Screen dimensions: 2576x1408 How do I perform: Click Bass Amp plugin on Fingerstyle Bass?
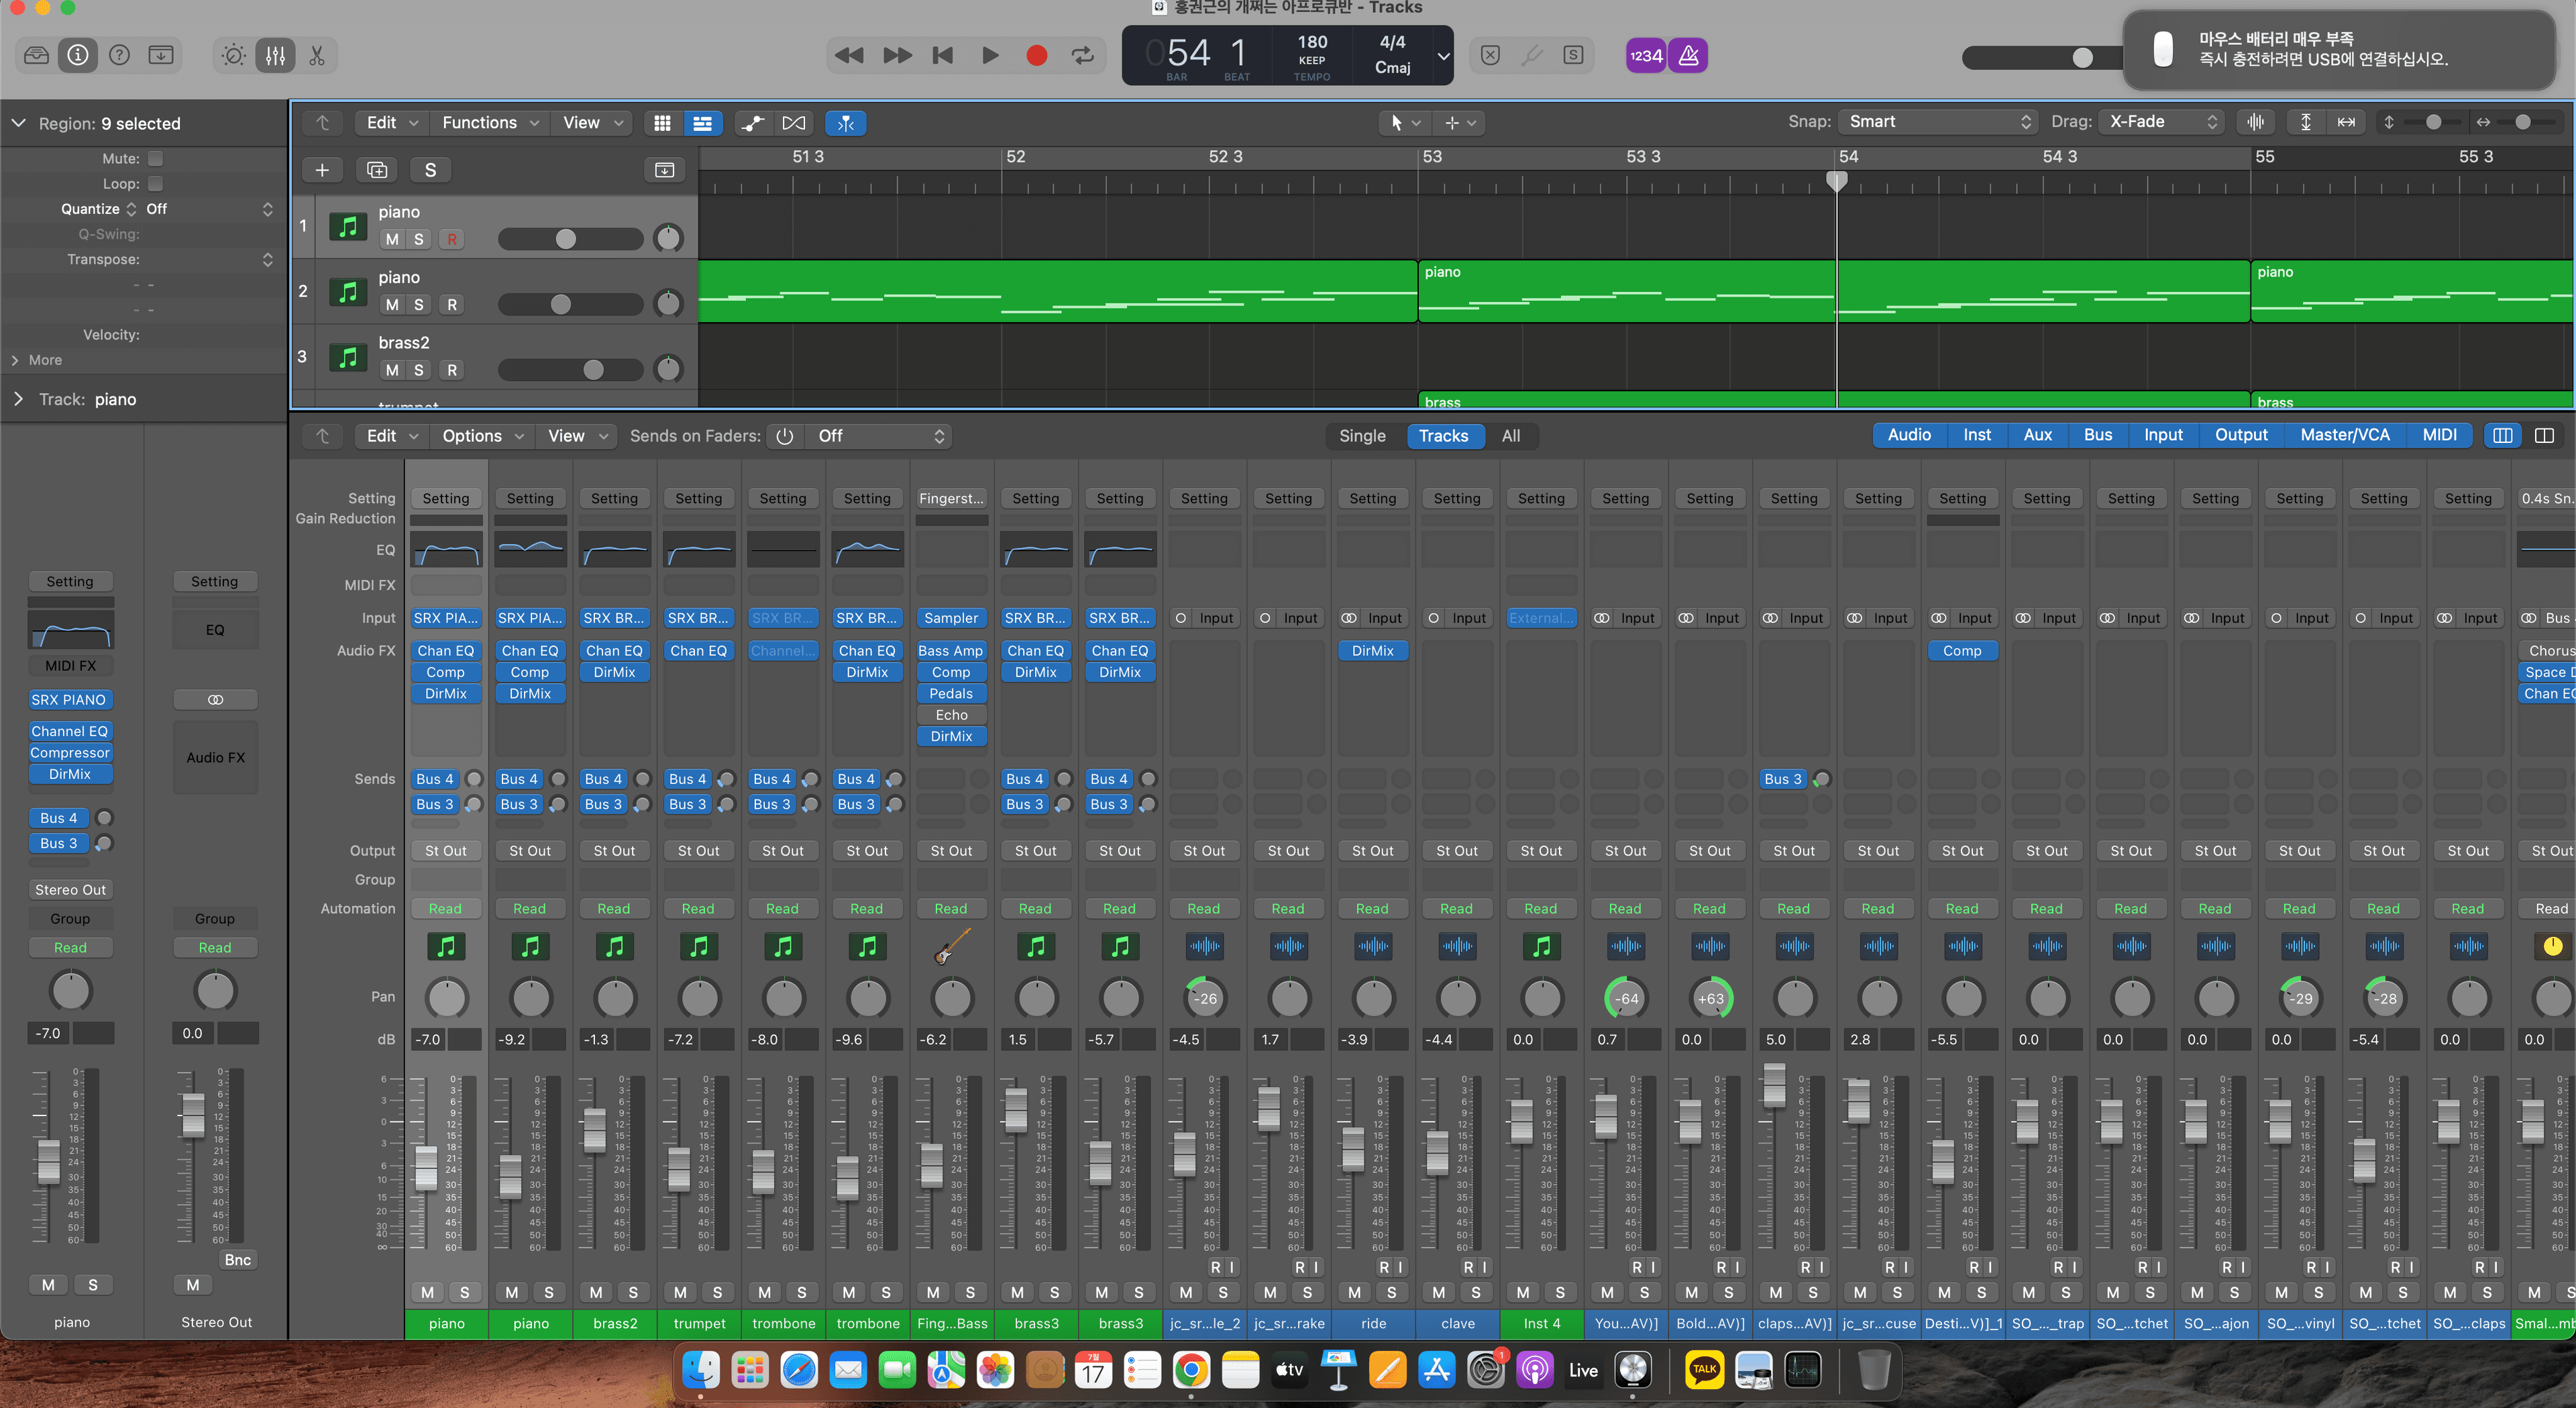[x=950, y=652]
